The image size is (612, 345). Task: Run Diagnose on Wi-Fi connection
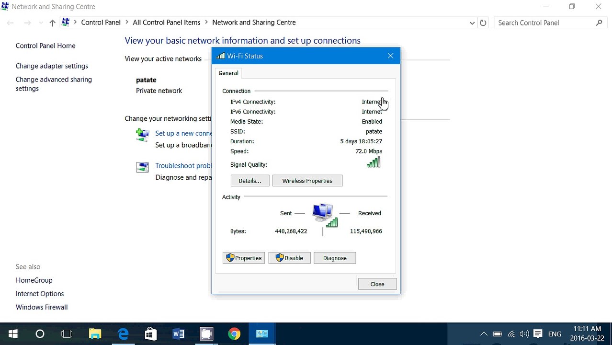(x=335, y=258)
